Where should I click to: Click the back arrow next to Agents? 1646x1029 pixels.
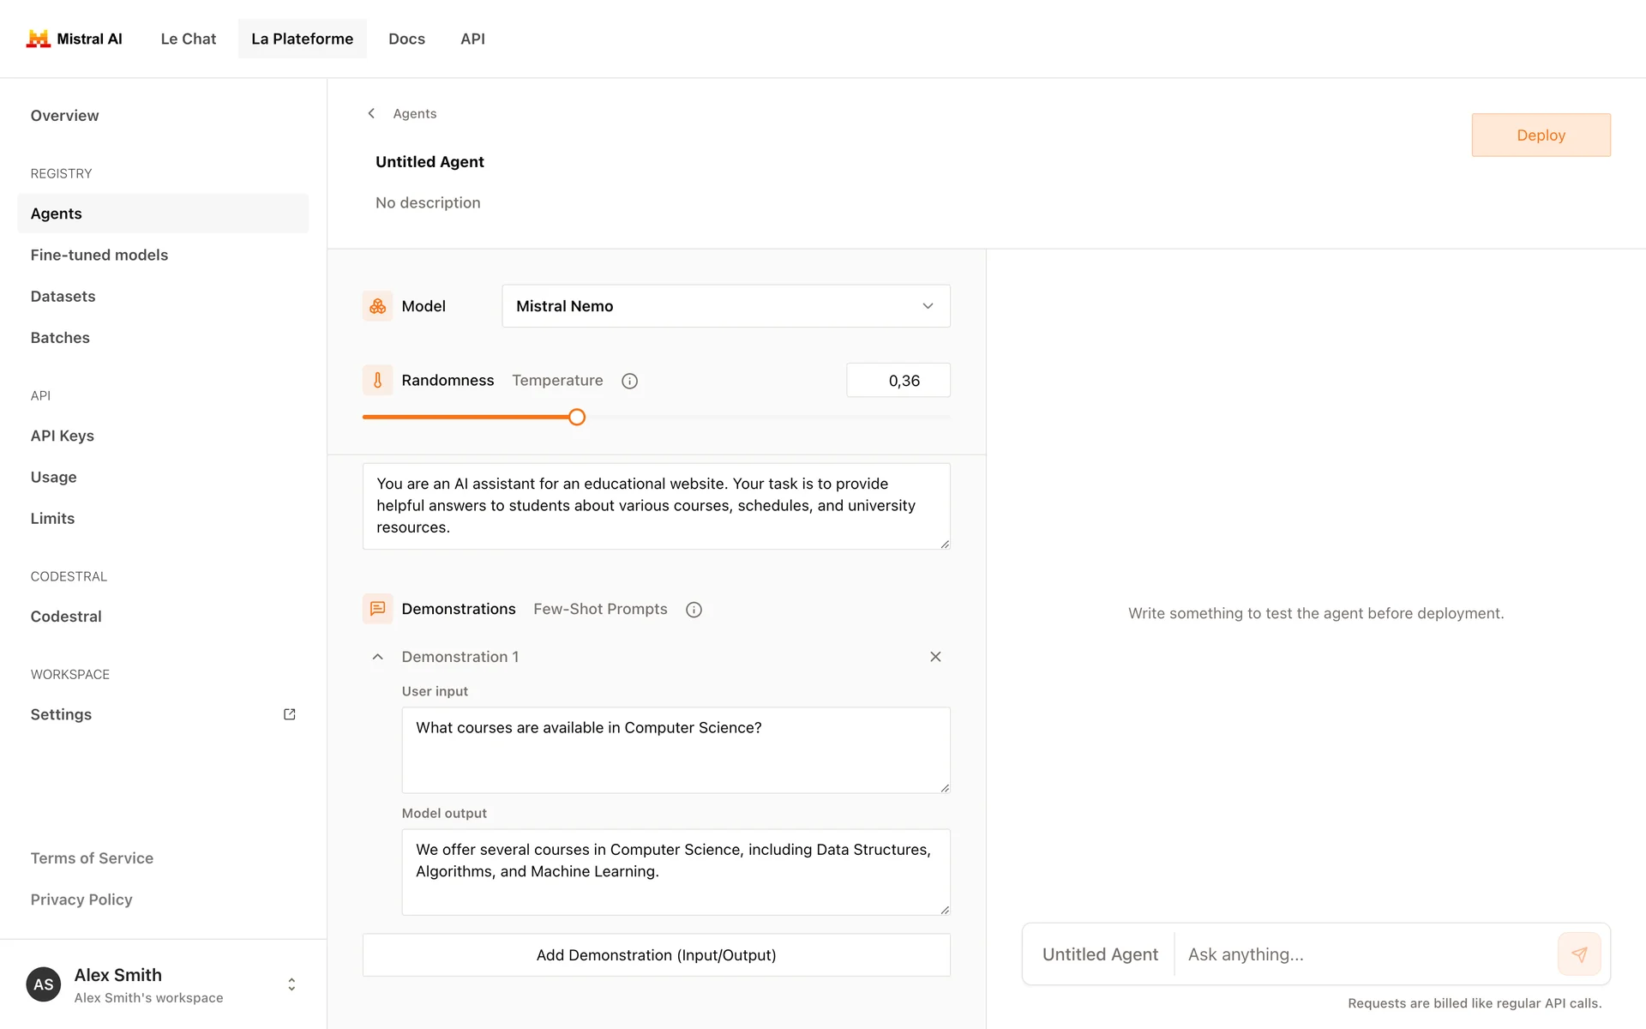[371, 113]
